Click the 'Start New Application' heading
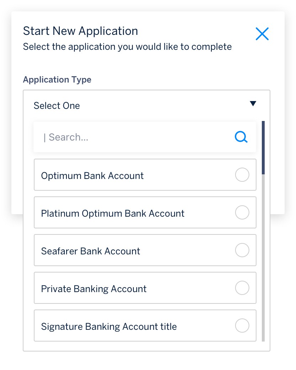Screen dimensions: 296x370 [80, 31]
